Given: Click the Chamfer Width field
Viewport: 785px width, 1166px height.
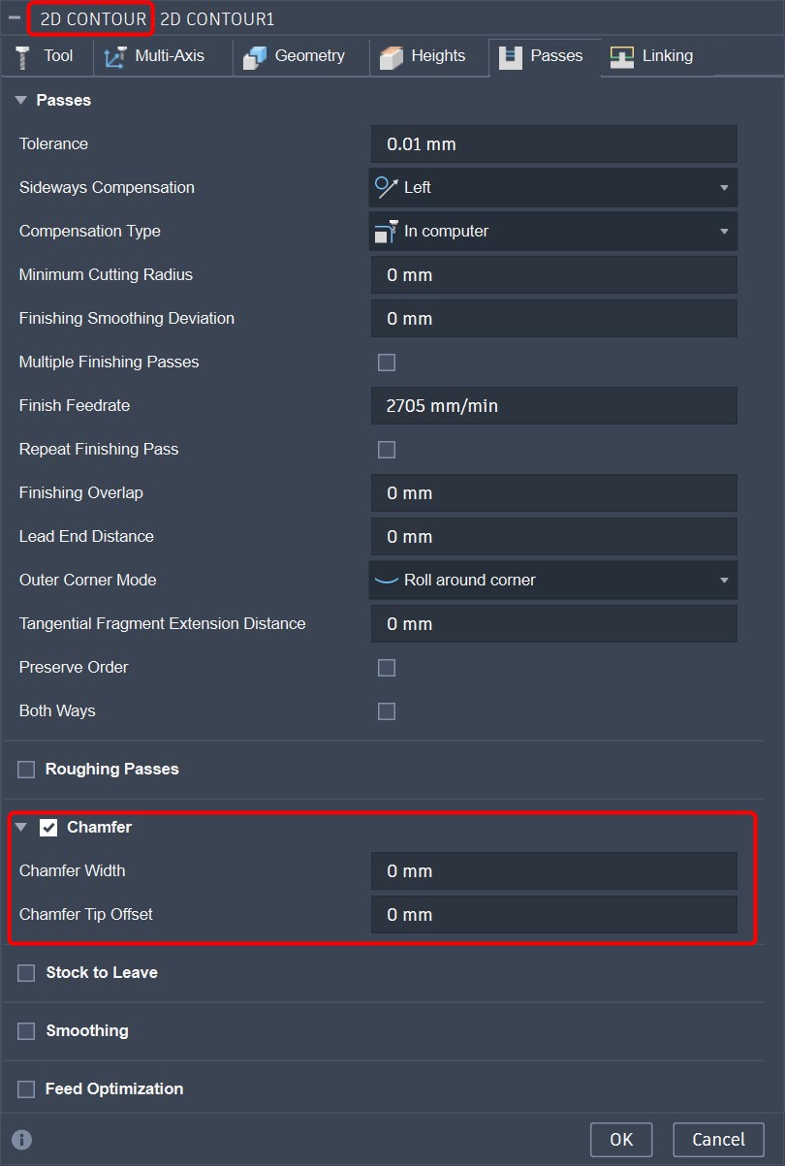Looking at the screenshot, I should click(553, 870).
